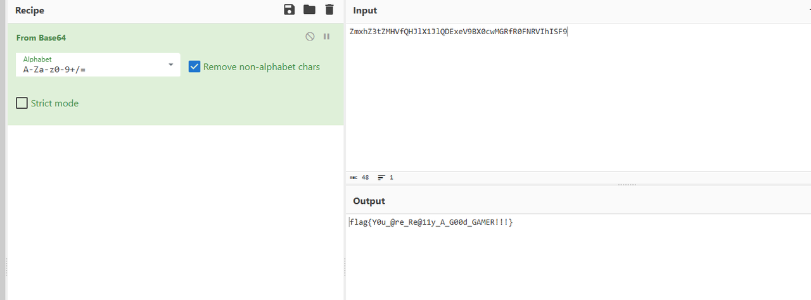Click inside the Base64 input text
This screenshot has width=811, height=300.
(458, 31)
